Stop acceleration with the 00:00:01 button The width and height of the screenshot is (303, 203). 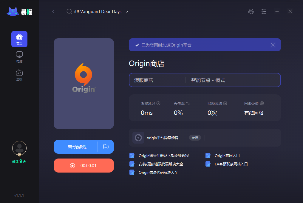point(84,166)
